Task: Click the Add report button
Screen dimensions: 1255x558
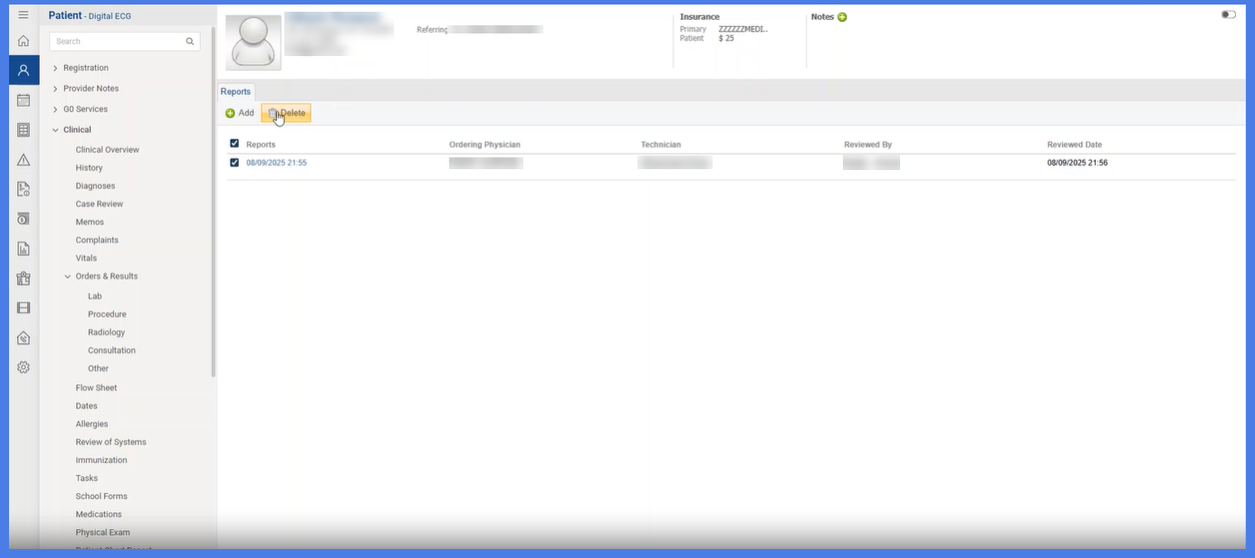Action: 240,113
